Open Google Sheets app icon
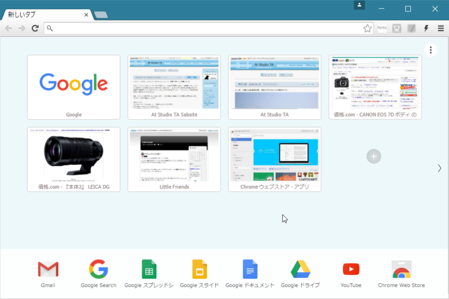This screenshot has width=449, height=299. [x=149, y=269]
